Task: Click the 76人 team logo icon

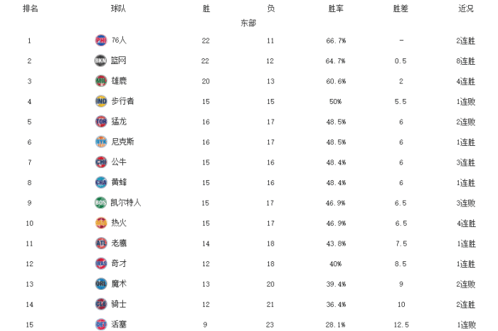Action: point(100,41)
